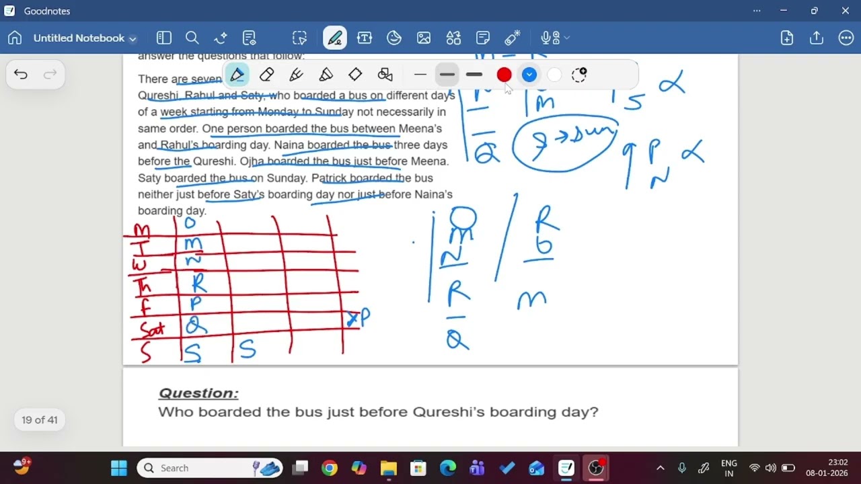Launch Microsoft Edge from the taskbar

[448, 468]
